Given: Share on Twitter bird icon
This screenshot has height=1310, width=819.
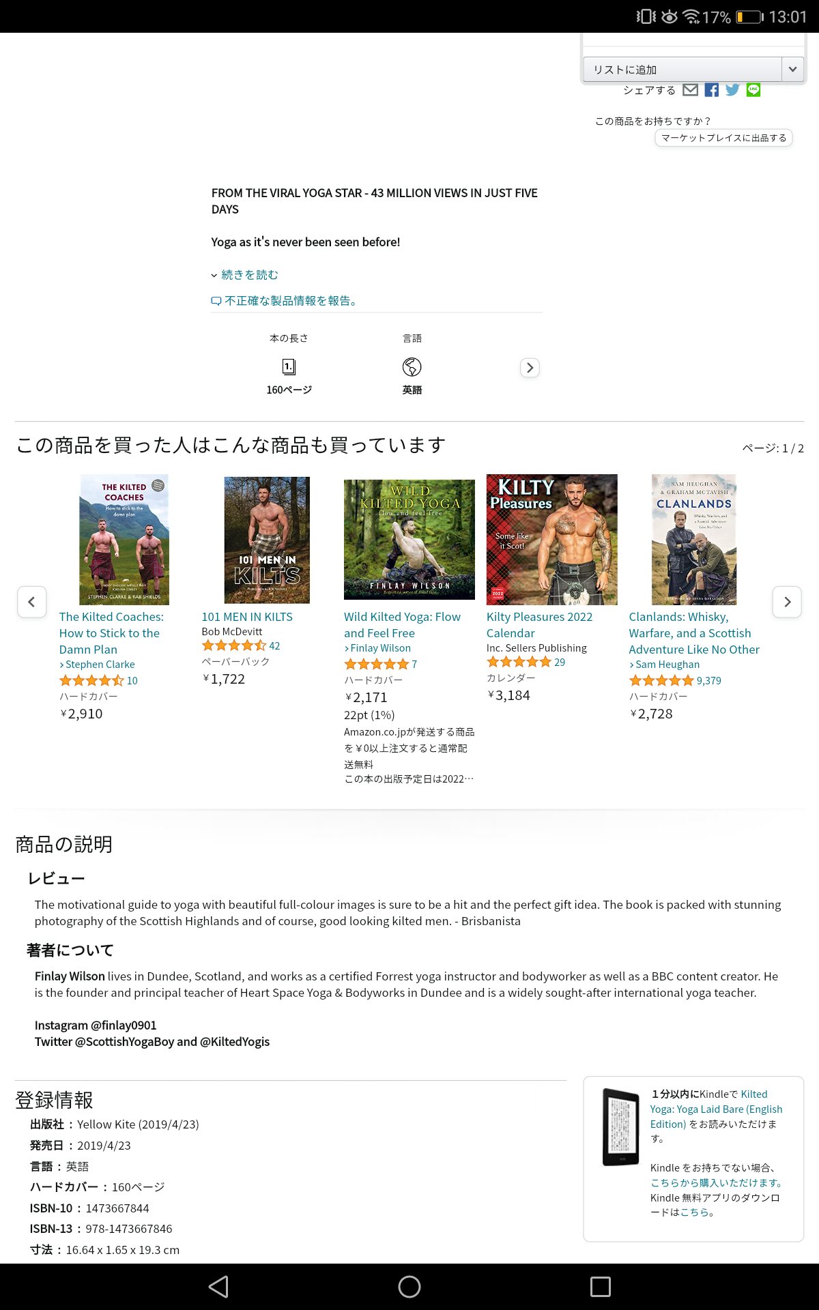Looking at the screenshot, I should point(732,90).
